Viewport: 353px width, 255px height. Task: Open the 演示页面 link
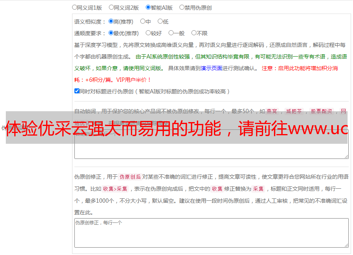pos(211,68)
